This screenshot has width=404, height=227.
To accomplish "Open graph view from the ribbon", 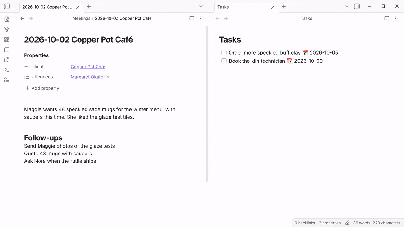I will click(x=7, y=29).
